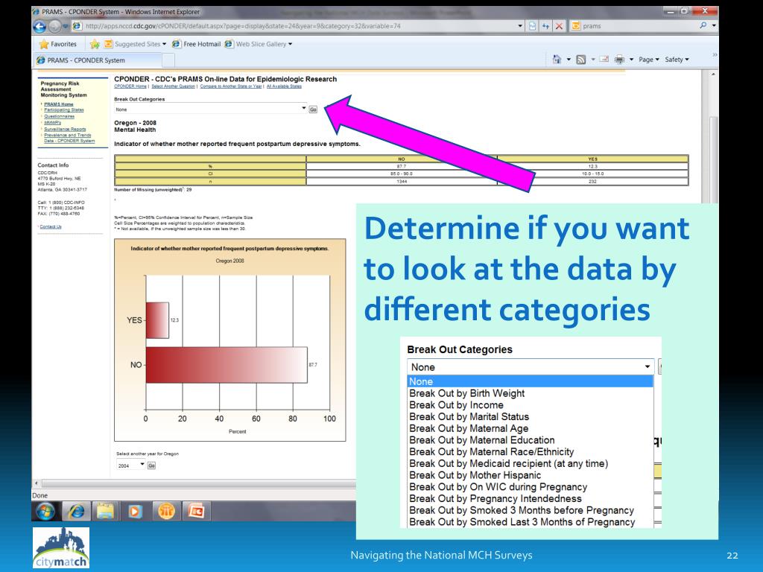Open Break Out Categories dropdown on webpage
The image size is (763, 572).
coord(211,109)
